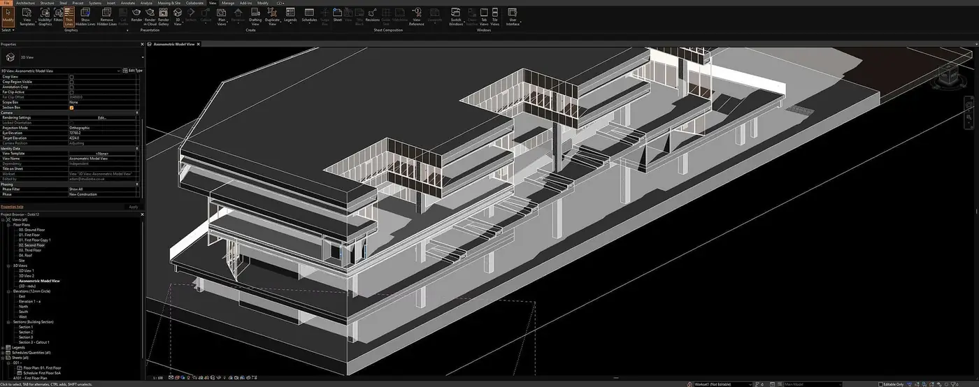Toggle Thin Lines display
Viewport: 979px width, 387px height.
[x=69, y=17]
